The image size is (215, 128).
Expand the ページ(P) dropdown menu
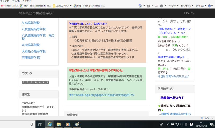(173, 6)
